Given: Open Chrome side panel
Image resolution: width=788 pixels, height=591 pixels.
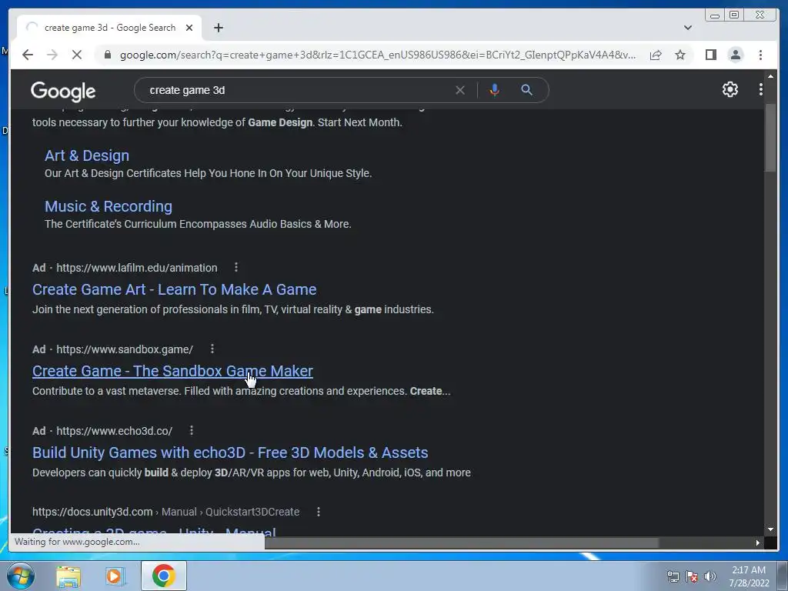Looking at the screenshot, I should (x=710, y=55).
